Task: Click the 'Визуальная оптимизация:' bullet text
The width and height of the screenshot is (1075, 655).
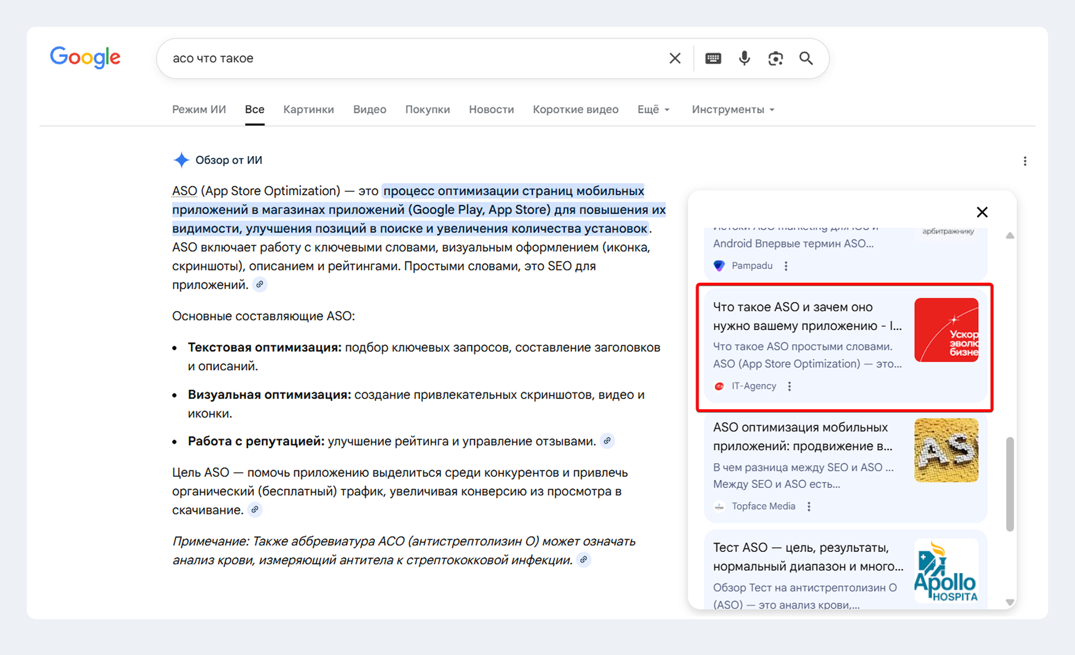Action: click(270, 395)
